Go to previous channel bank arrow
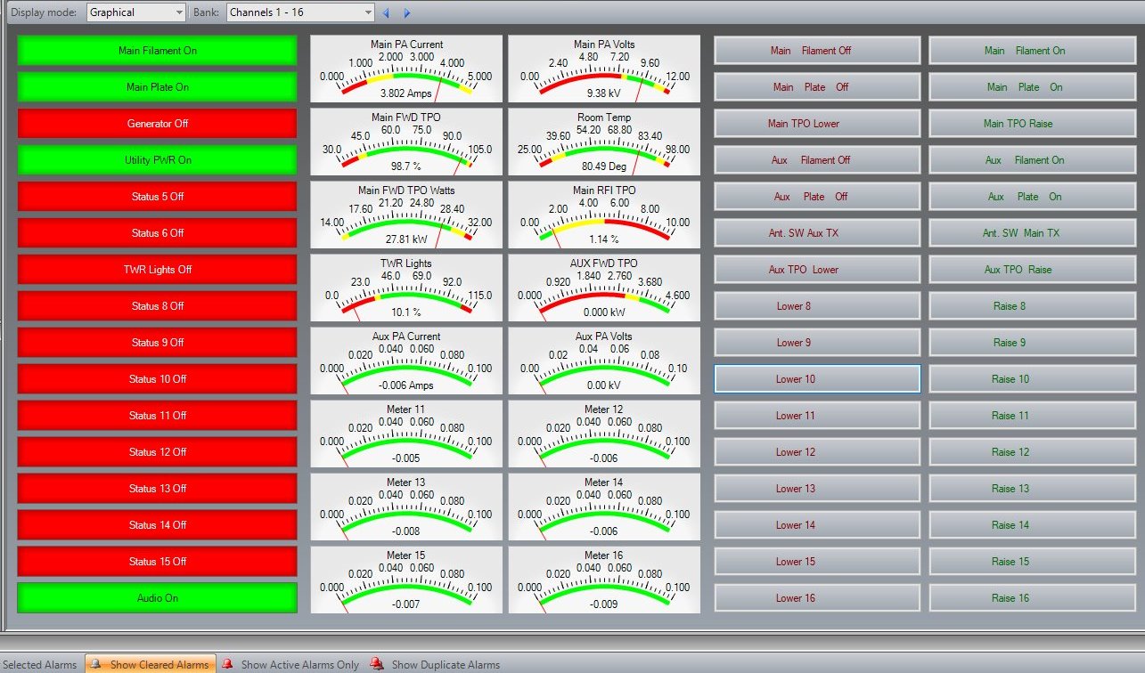Viewport: 1145px width, 673px height. coord(386,12)
